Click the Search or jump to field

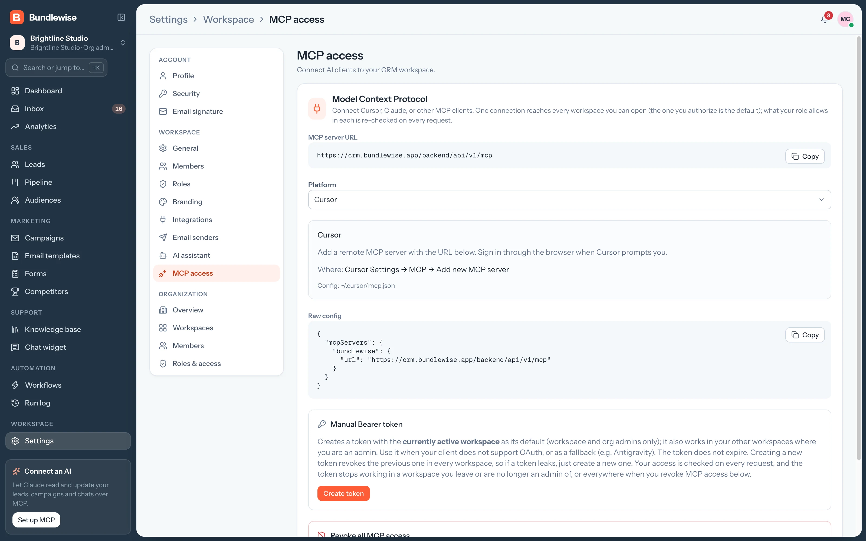[57, 68]
